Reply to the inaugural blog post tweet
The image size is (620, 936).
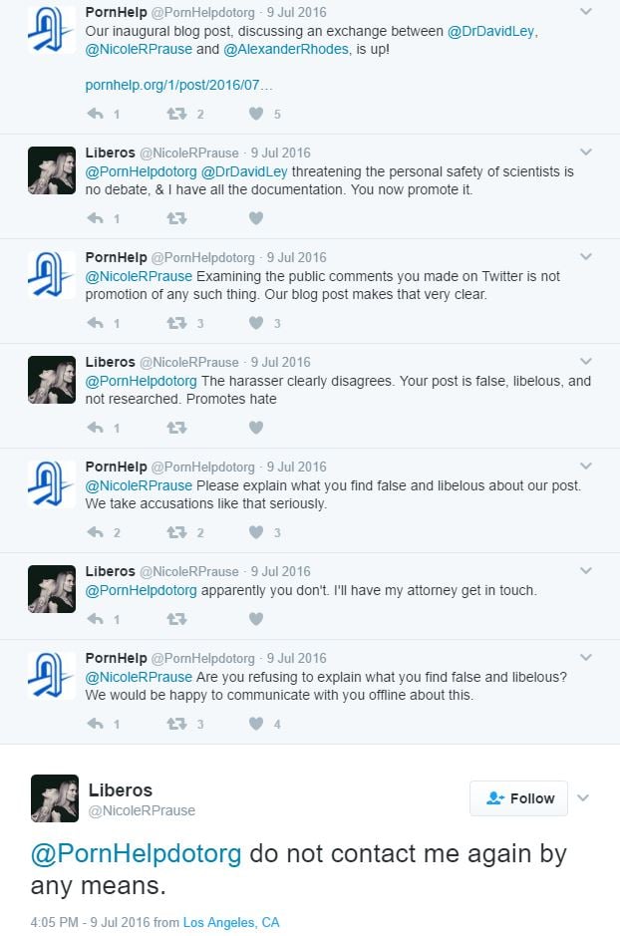[x=96, y=114]
